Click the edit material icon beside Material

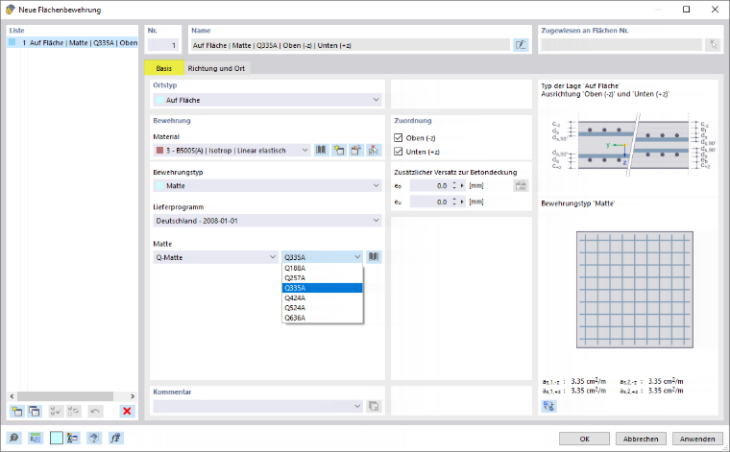[356, 151]
